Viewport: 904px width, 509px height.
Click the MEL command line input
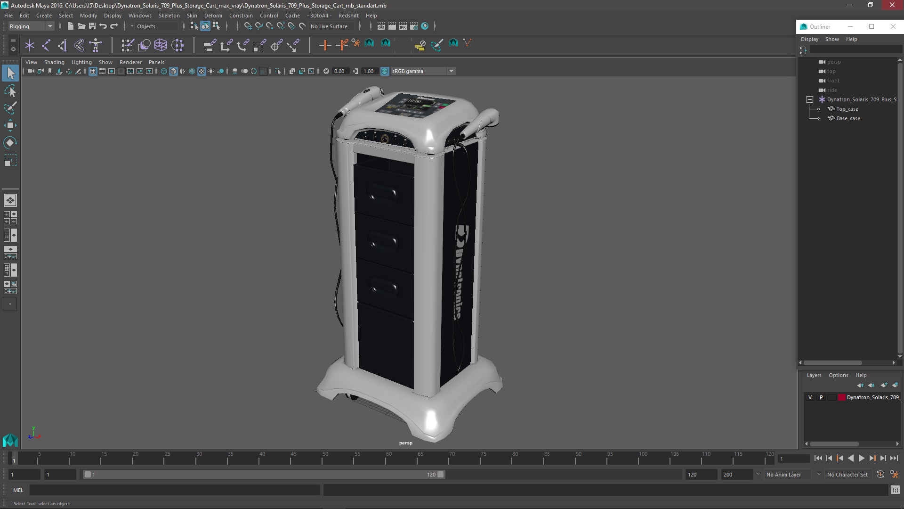pyautogui.click(x=175, y=490)
